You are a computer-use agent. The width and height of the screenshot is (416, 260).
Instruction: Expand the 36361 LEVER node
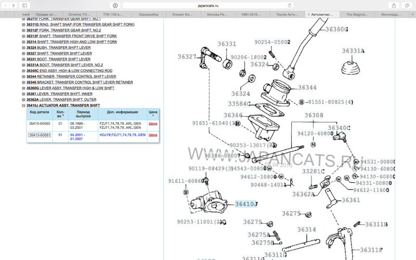point(23,94)
